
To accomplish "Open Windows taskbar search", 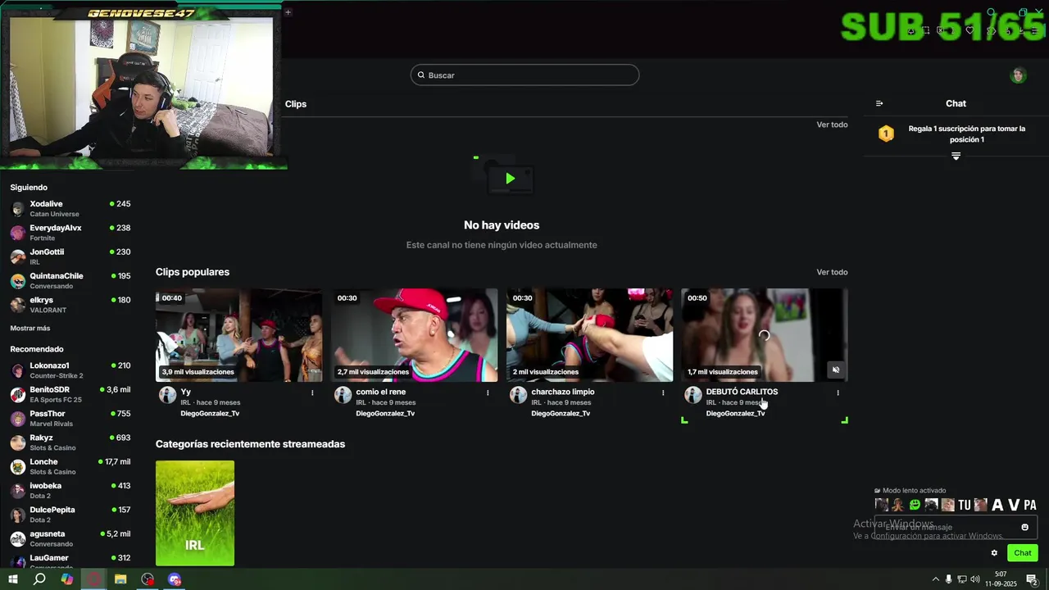I will [x=39, y=579].
